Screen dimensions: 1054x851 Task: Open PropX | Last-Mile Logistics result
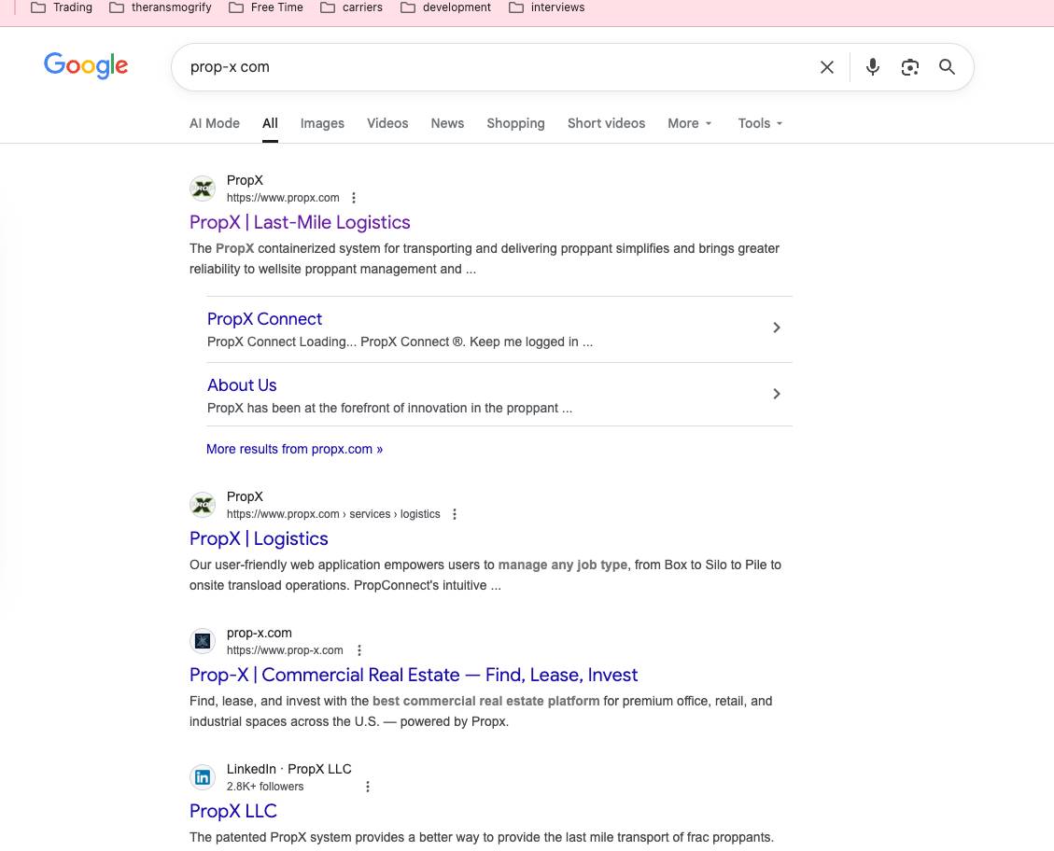coord(300,222)
